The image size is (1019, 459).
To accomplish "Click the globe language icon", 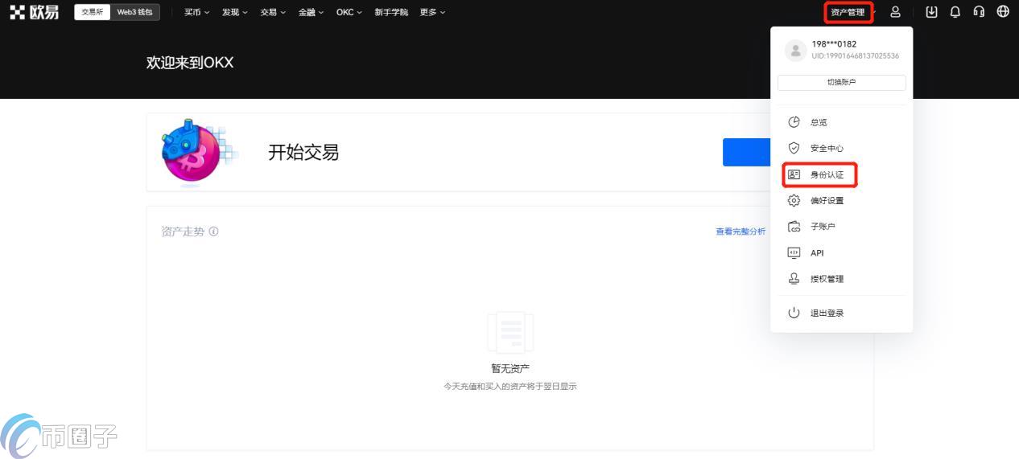I will 1003,12.
